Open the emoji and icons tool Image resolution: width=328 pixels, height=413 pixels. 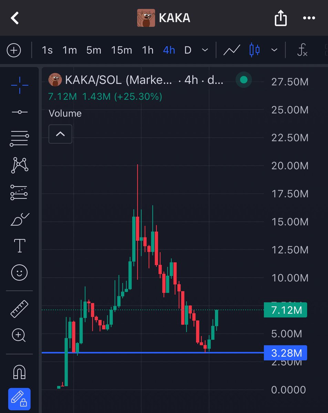[x=20, y=273]
